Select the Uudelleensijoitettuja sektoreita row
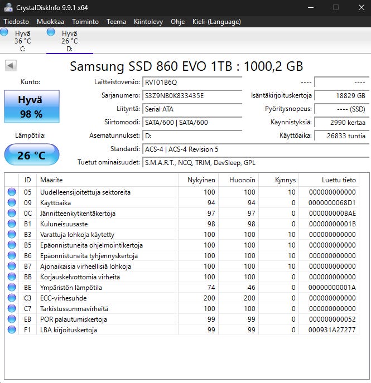The image size is (371, 383). click(181, 192)
